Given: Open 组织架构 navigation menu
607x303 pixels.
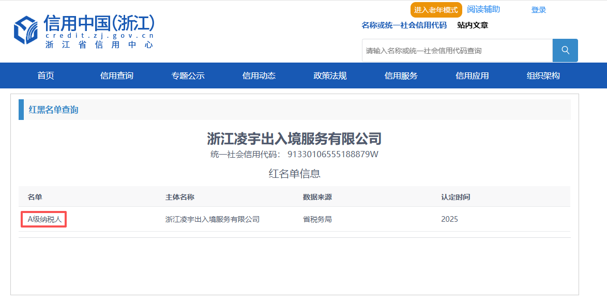Looking at the screenshot, I should click(543, 76).
